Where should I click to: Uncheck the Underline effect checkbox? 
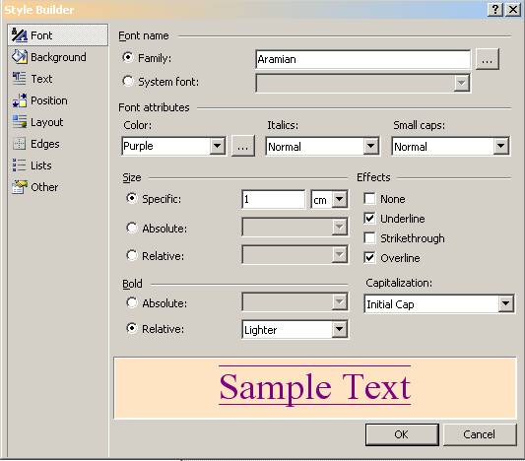click(369, 219)
